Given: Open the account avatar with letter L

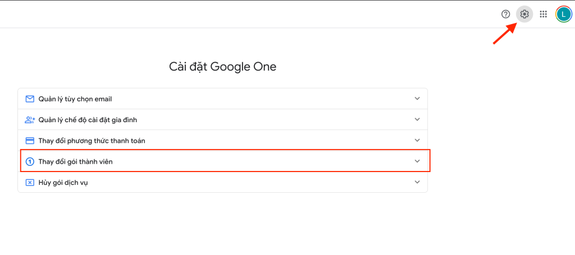Looking at the screenshot, I should [x=563, y=14].
